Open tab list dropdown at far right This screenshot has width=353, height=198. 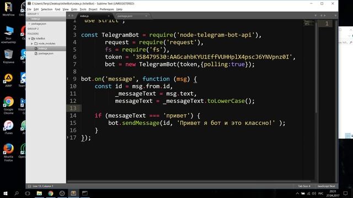pyautogui.click(x=335, y=16)
